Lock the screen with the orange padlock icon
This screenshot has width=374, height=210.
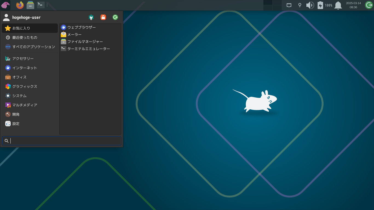[103, 17]
